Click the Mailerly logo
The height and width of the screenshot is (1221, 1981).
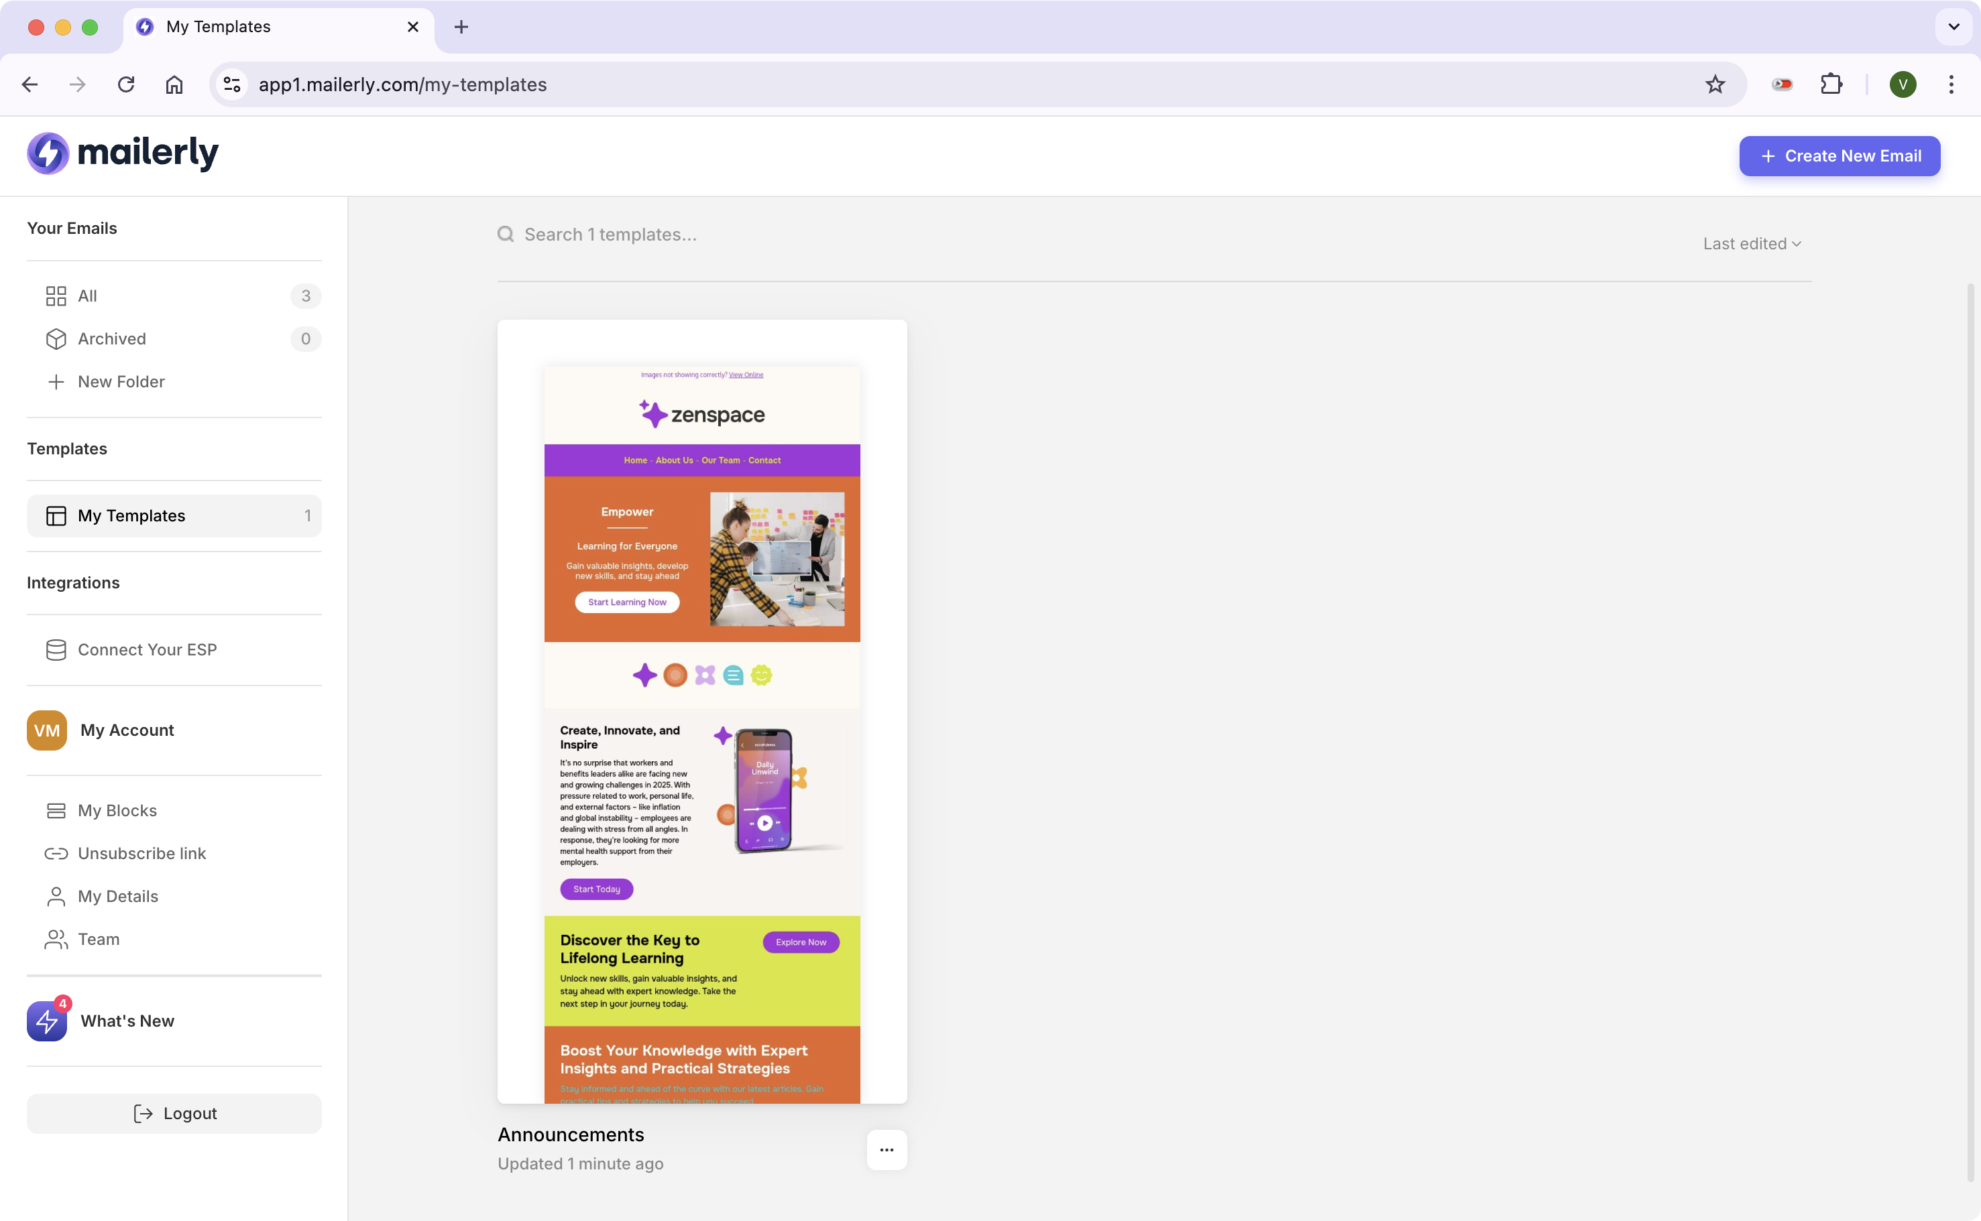(123, 153)
